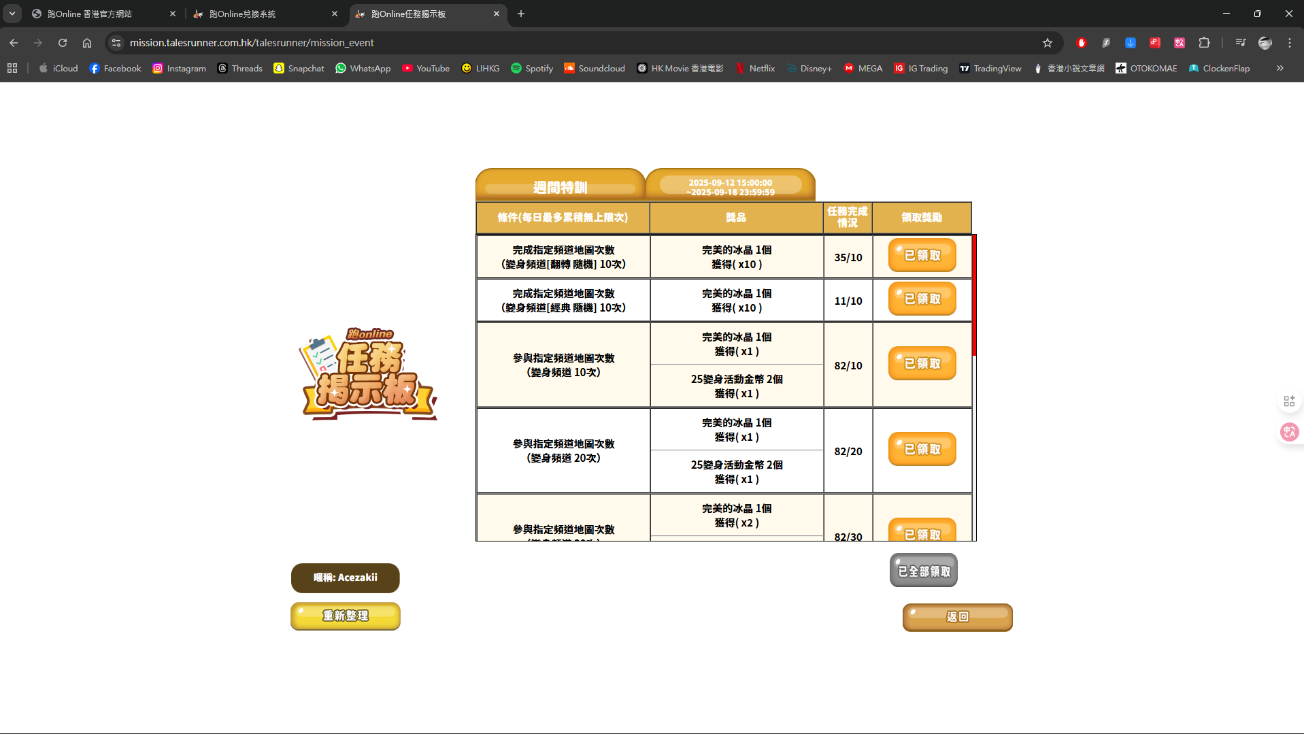Click the home icon in toolbar
Screen dimensions: 1304x734
pyautogui.click(x=87, y=43)
